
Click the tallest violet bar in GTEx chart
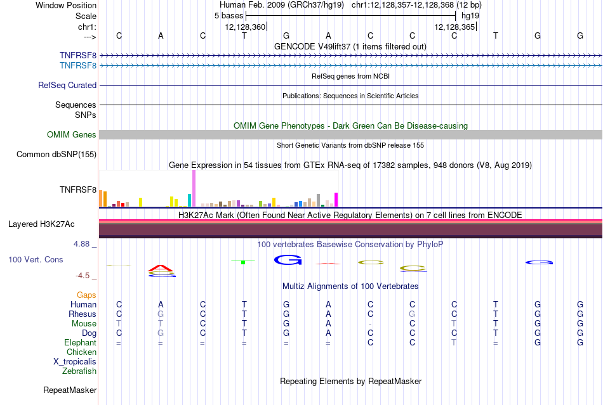tap(194, 188)
